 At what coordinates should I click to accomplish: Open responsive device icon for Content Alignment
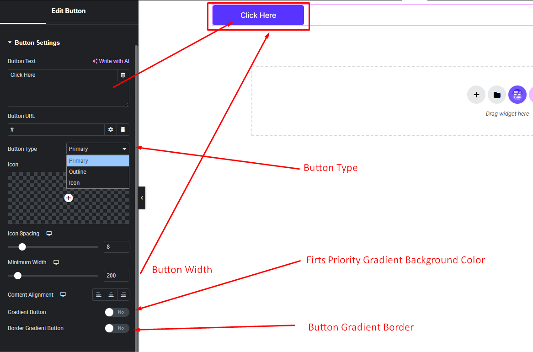tap(63, 294)
